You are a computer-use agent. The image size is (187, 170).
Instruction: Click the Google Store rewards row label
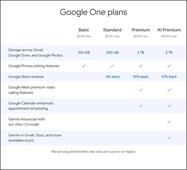26,77
